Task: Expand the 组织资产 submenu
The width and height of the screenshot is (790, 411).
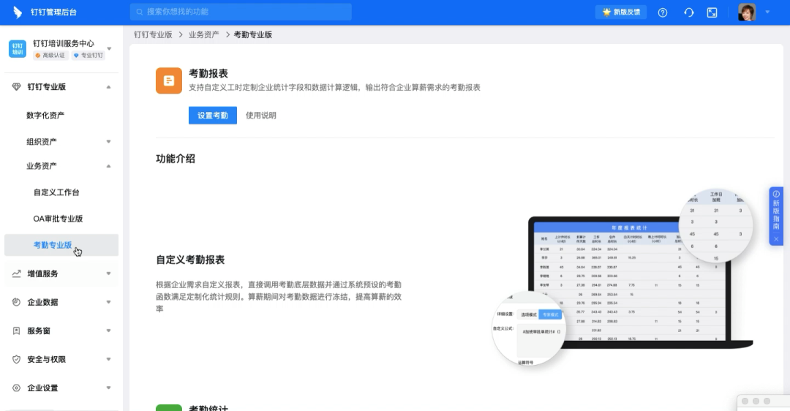Action: click(x=108, y=142)
